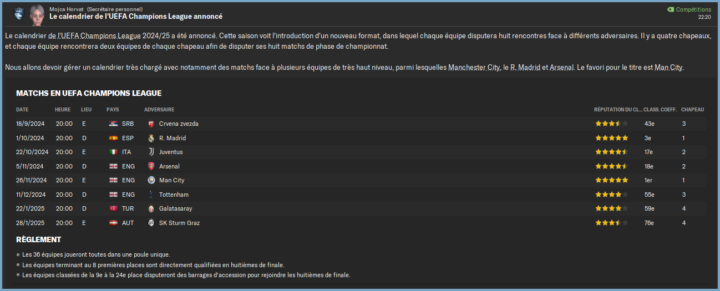Click the Arsenal club crest
Image resolution: width=720 pixels, height=291 pixels.
click(151, 166)
